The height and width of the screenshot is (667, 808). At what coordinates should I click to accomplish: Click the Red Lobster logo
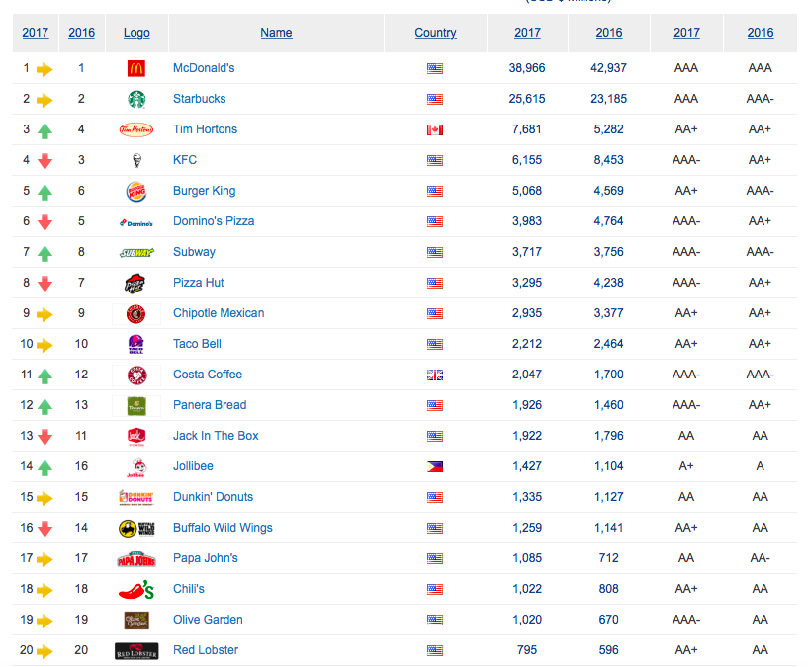[136, 650]
